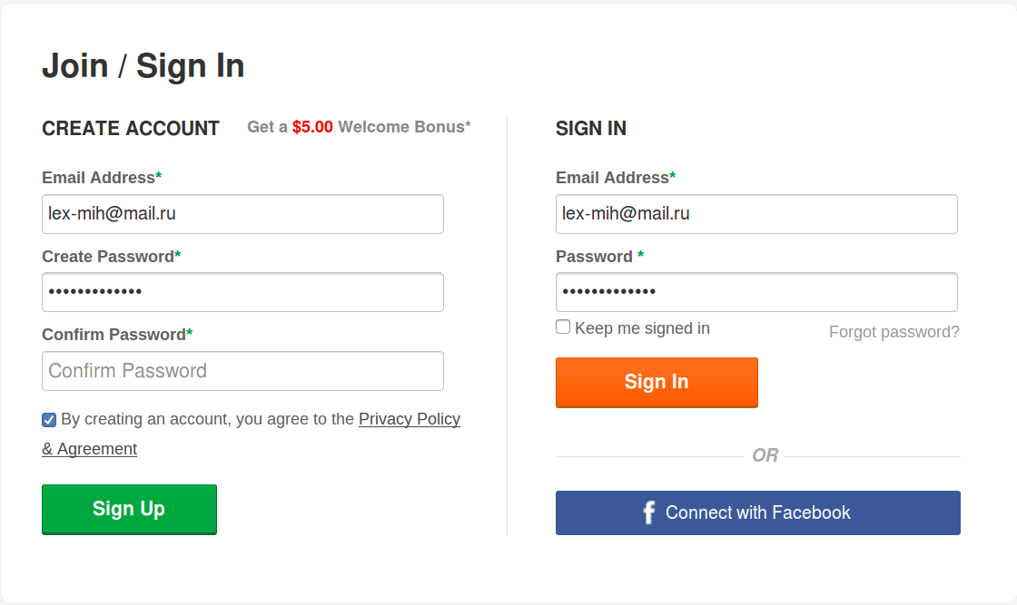Viewport: 1017px width, 605px height.
Task: Click the $5.00 Welcome Bonus text
Action: tap(359, 127)
